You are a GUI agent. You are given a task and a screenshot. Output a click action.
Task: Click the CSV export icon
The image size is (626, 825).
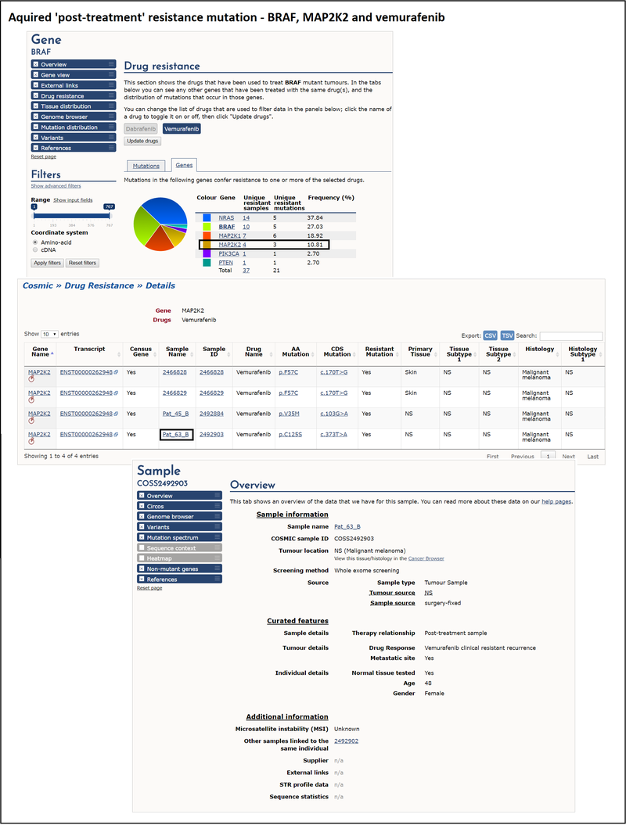pyautogui.click(x=491, y=335)
